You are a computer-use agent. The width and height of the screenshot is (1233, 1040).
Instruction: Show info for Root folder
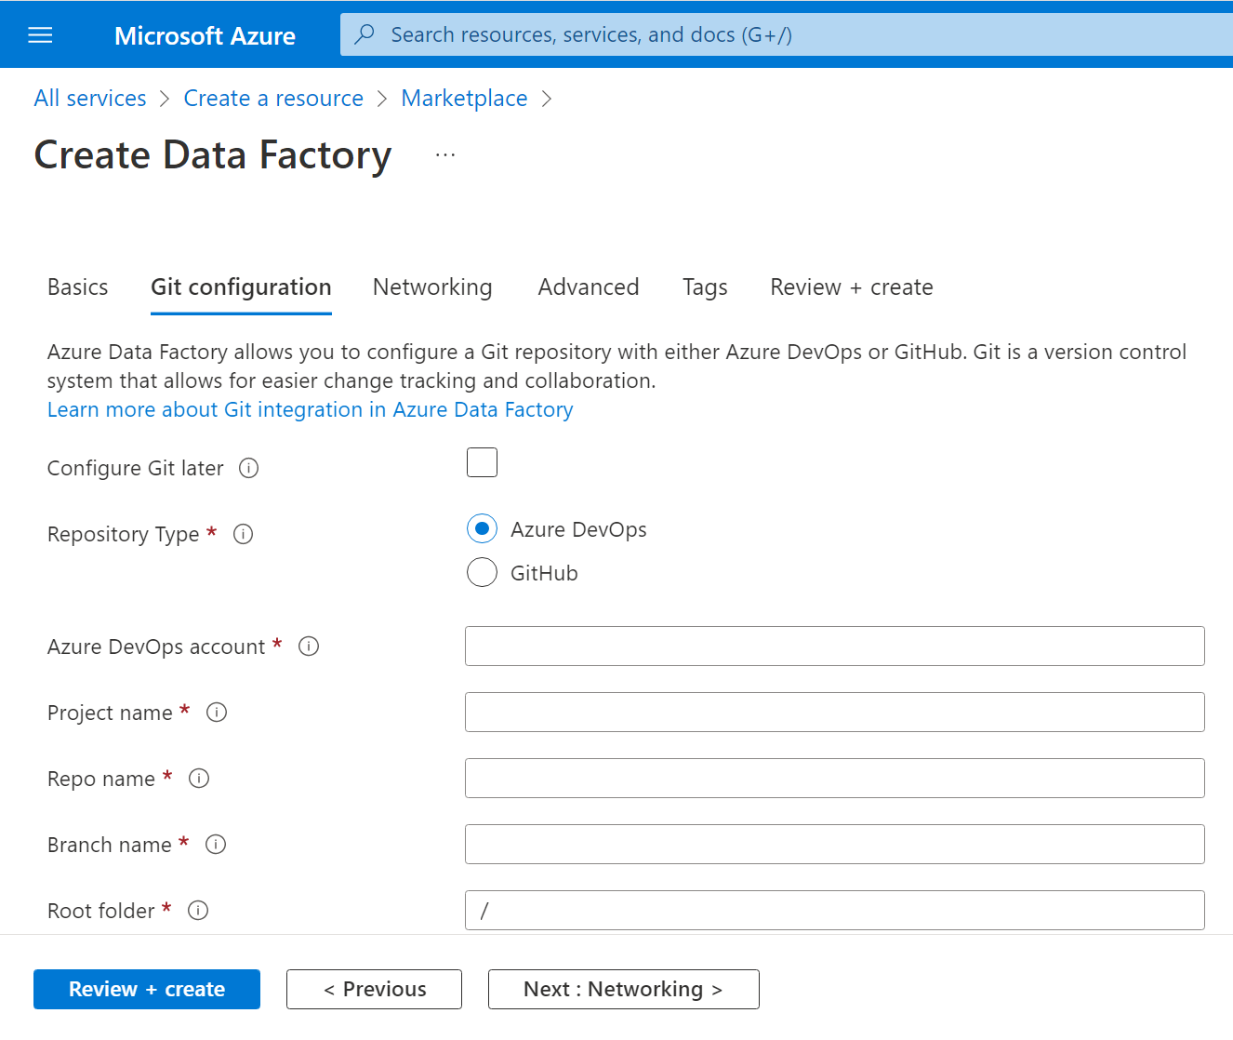(x=198, y=911)
